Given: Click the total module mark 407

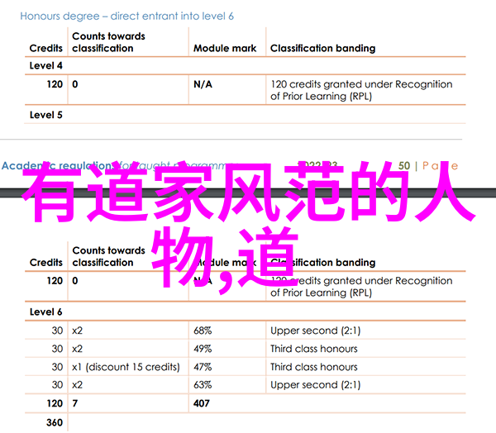Looking at the screenshot, I should pyautogui.click(x=203, y=403).
